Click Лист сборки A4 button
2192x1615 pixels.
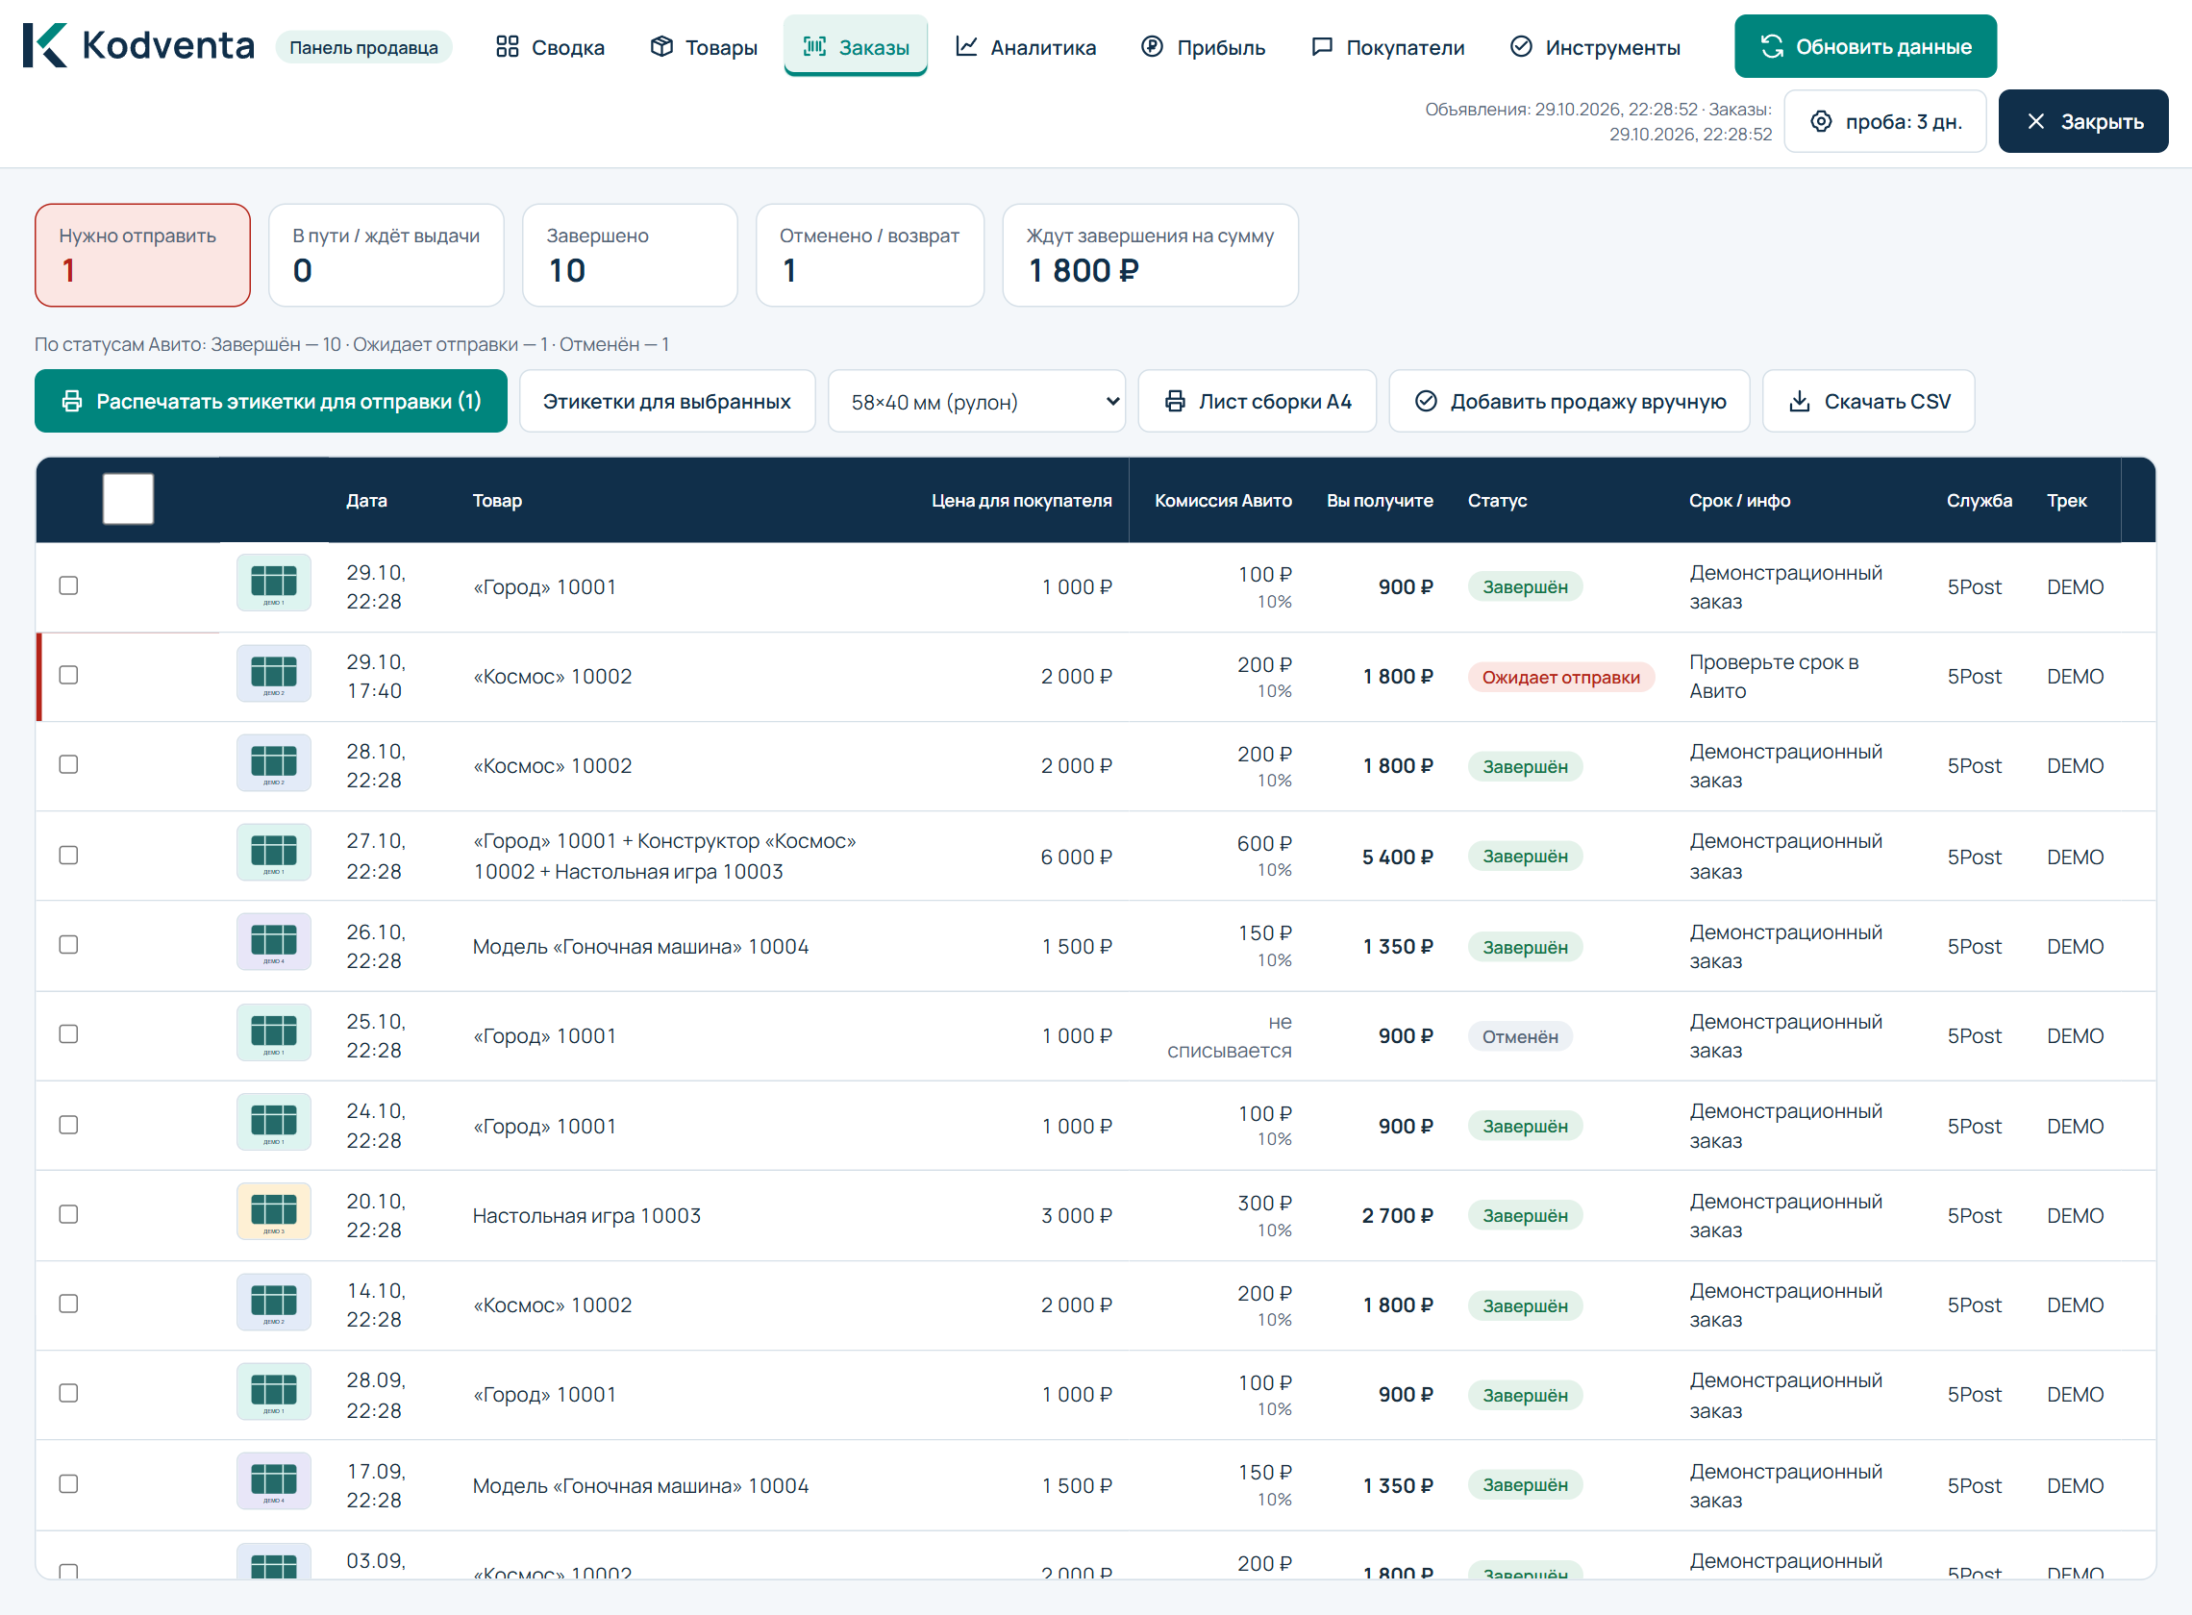pyautogui.click(x=1258, y=401)
